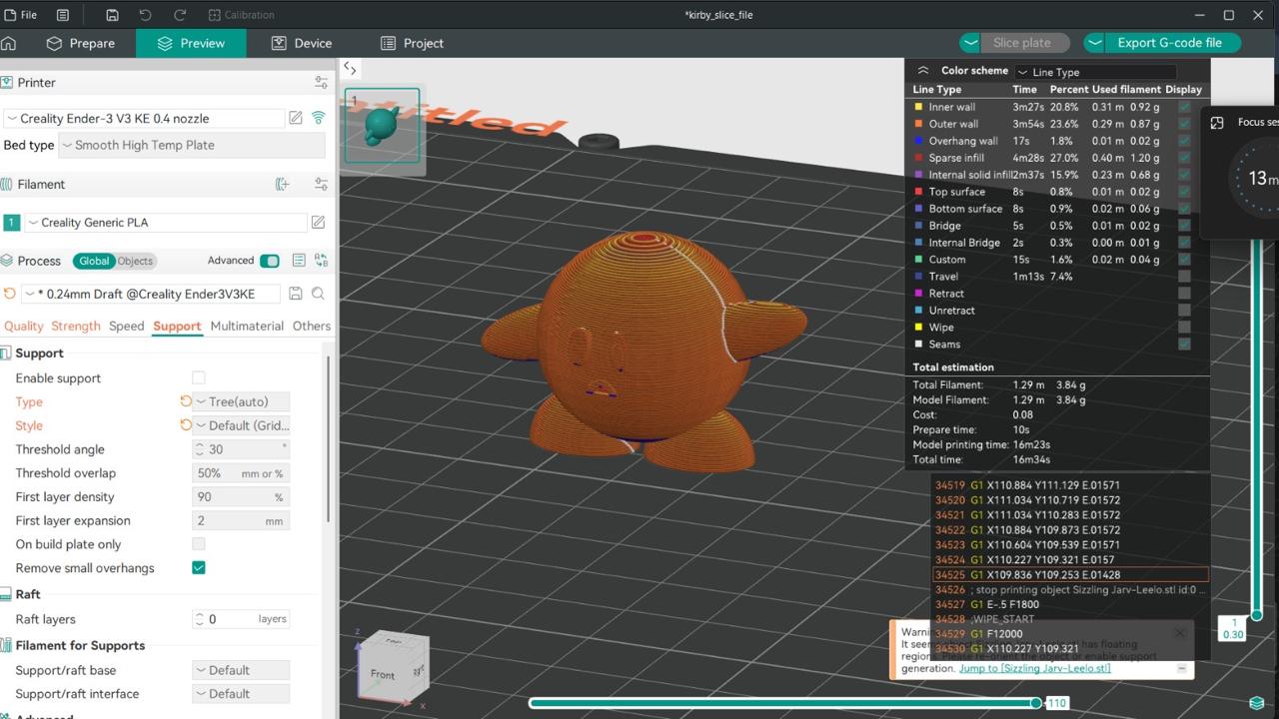The image size is (1279, 719).
Task: Collapse the Color scheme legend panel
Action: [x=922, y=71]
